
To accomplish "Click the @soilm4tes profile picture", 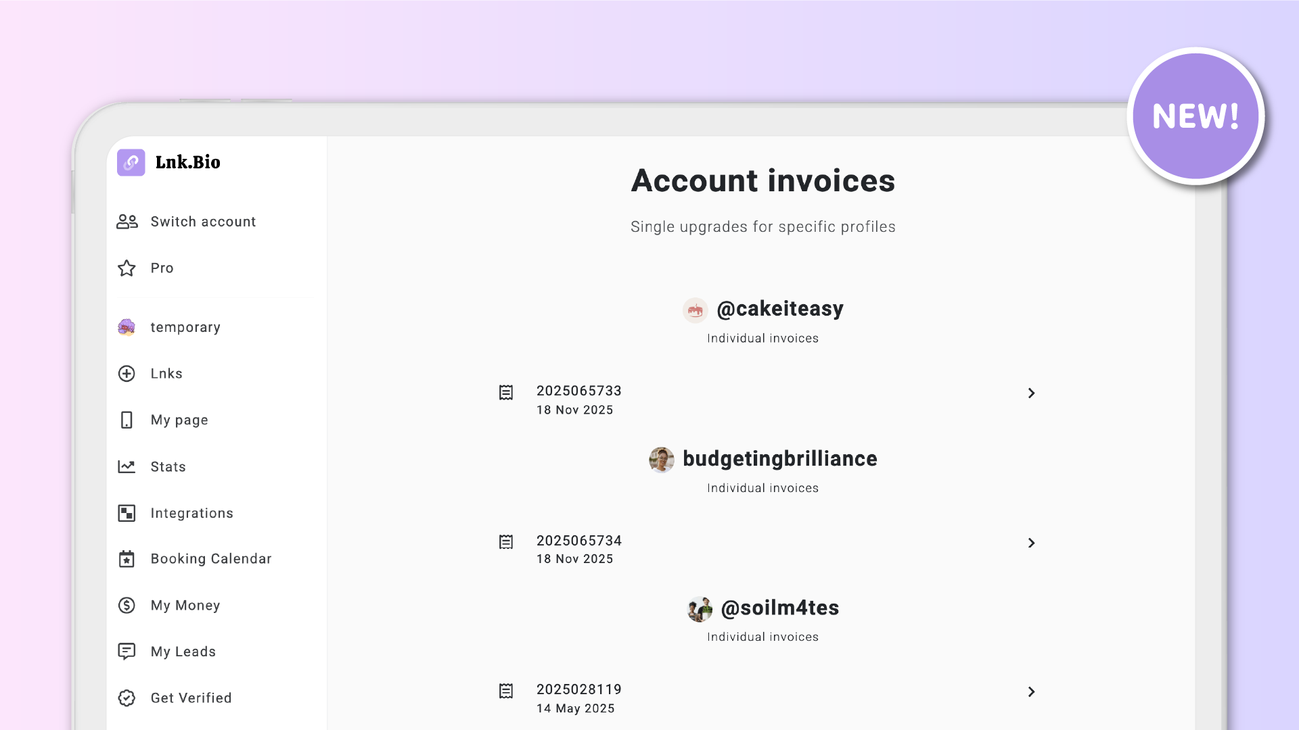I will 700,609.
